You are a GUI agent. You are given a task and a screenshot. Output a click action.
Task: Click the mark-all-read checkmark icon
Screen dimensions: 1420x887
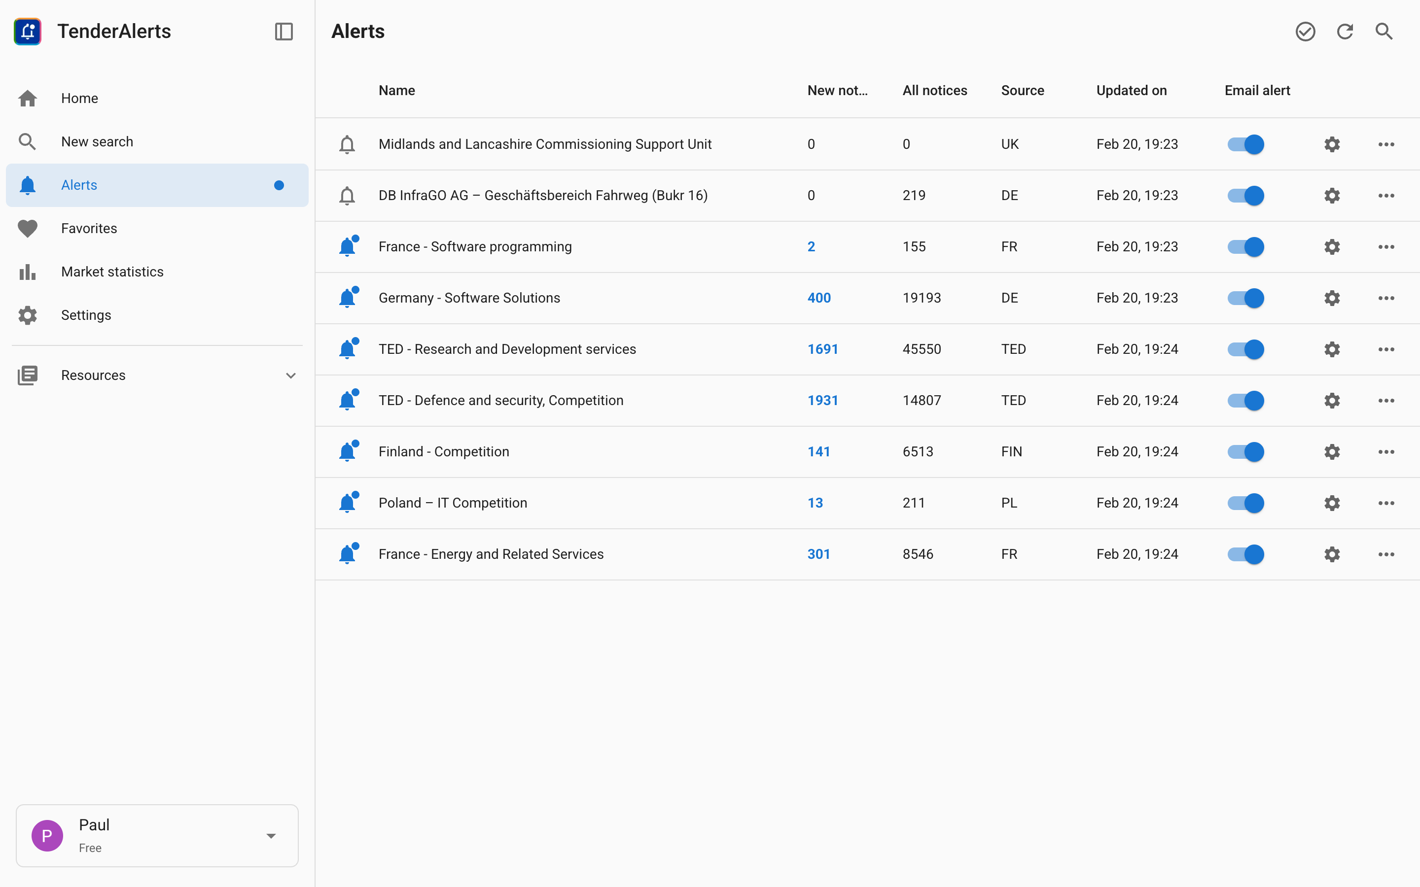coord(1305,31)
